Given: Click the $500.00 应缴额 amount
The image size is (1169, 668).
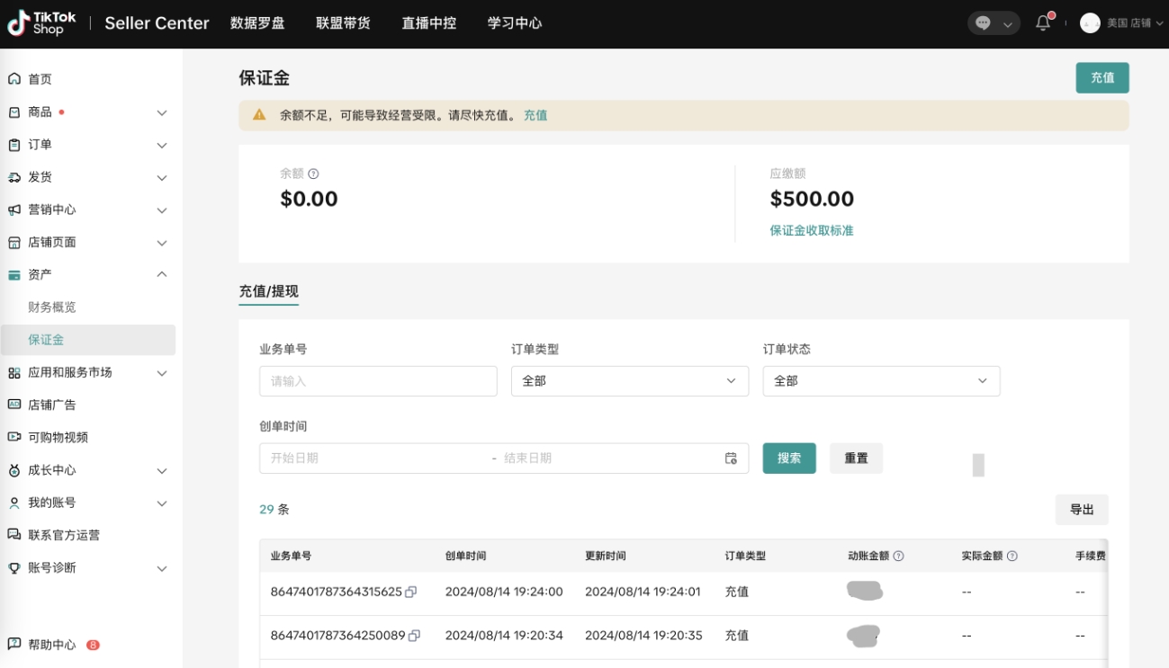Looking at the screenshot, I should tap(812, 199).
